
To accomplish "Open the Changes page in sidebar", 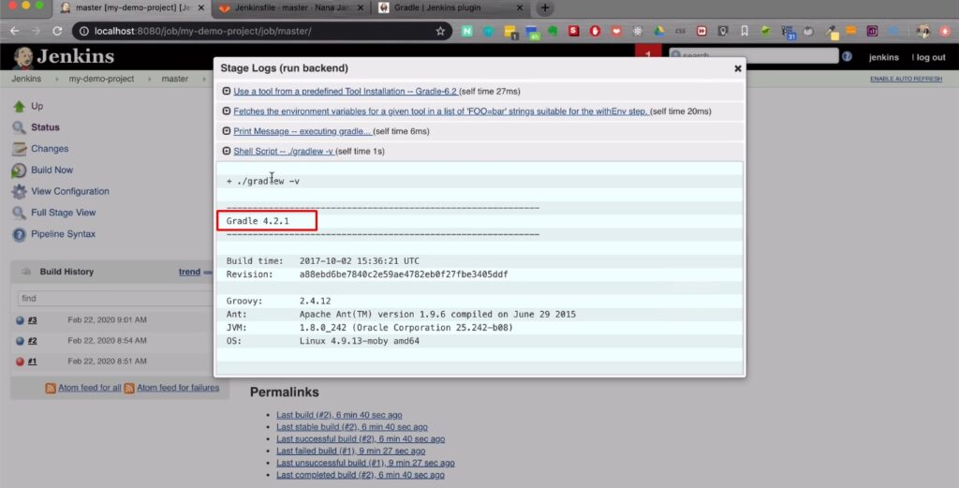I will click(x=50, y=149).
